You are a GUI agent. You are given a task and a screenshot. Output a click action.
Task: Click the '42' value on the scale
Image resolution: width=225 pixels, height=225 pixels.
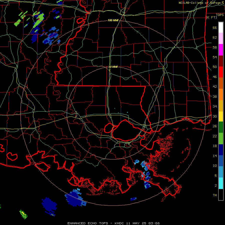coord(215,87)
